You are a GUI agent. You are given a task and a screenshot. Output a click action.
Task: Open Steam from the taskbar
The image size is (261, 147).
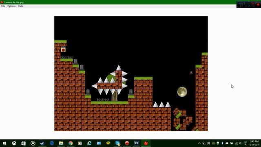tap(42, 143)
